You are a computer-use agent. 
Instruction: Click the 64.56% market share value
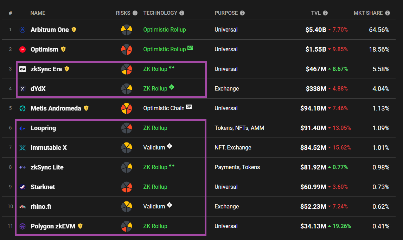[379, 30]
